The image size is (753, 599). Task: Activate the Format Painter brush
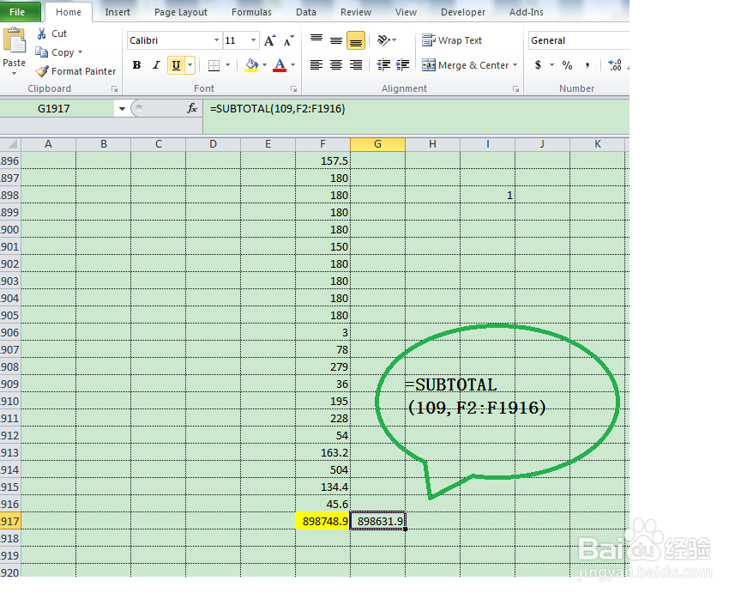42,71
